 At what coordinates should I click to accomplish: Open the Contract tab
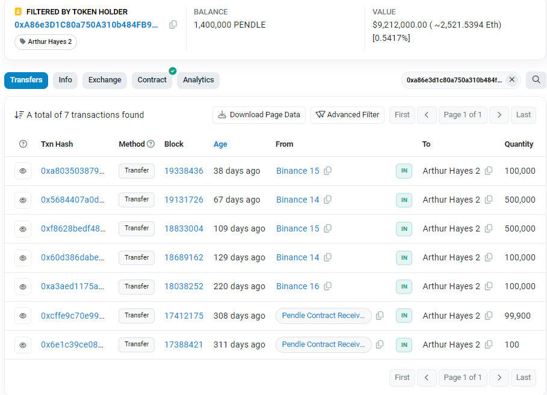click(x=152, y=80)
